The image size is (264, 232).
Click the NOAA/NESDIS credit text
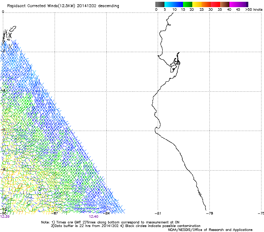pos(210,230)
